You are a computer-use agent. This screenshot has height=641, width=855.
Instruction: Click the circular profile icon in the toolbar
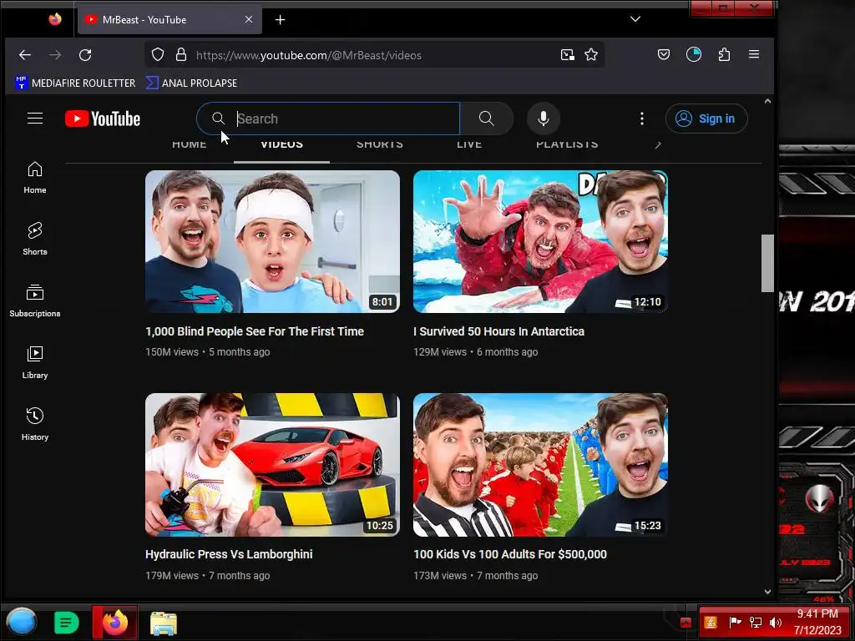(694, 54)
